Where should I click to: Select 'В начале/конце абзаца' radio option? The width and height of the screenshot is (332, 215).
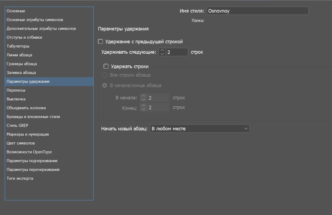coord(105,85)
